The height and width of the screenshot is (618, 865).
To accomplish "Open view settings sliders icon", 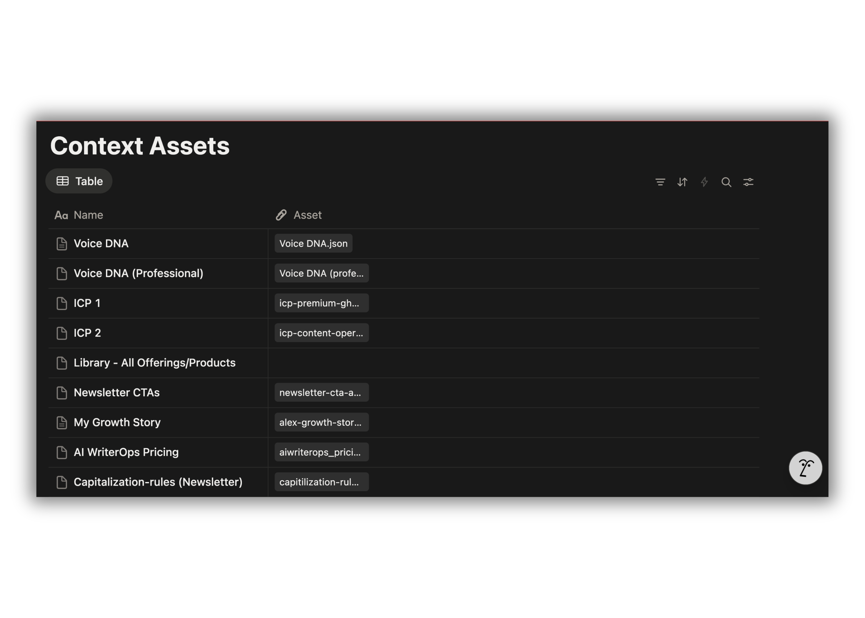I will tap(748, 182).
